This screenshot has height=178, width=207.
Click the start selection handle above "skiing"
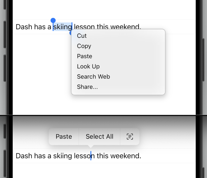point(53,21)
